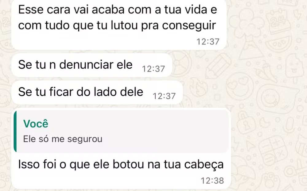Click 12:37 timestamp beside 'Se tu ficar do lado dele'
Image resolution: width=307 pixels, height=191 pixels.
coord(164,96)
